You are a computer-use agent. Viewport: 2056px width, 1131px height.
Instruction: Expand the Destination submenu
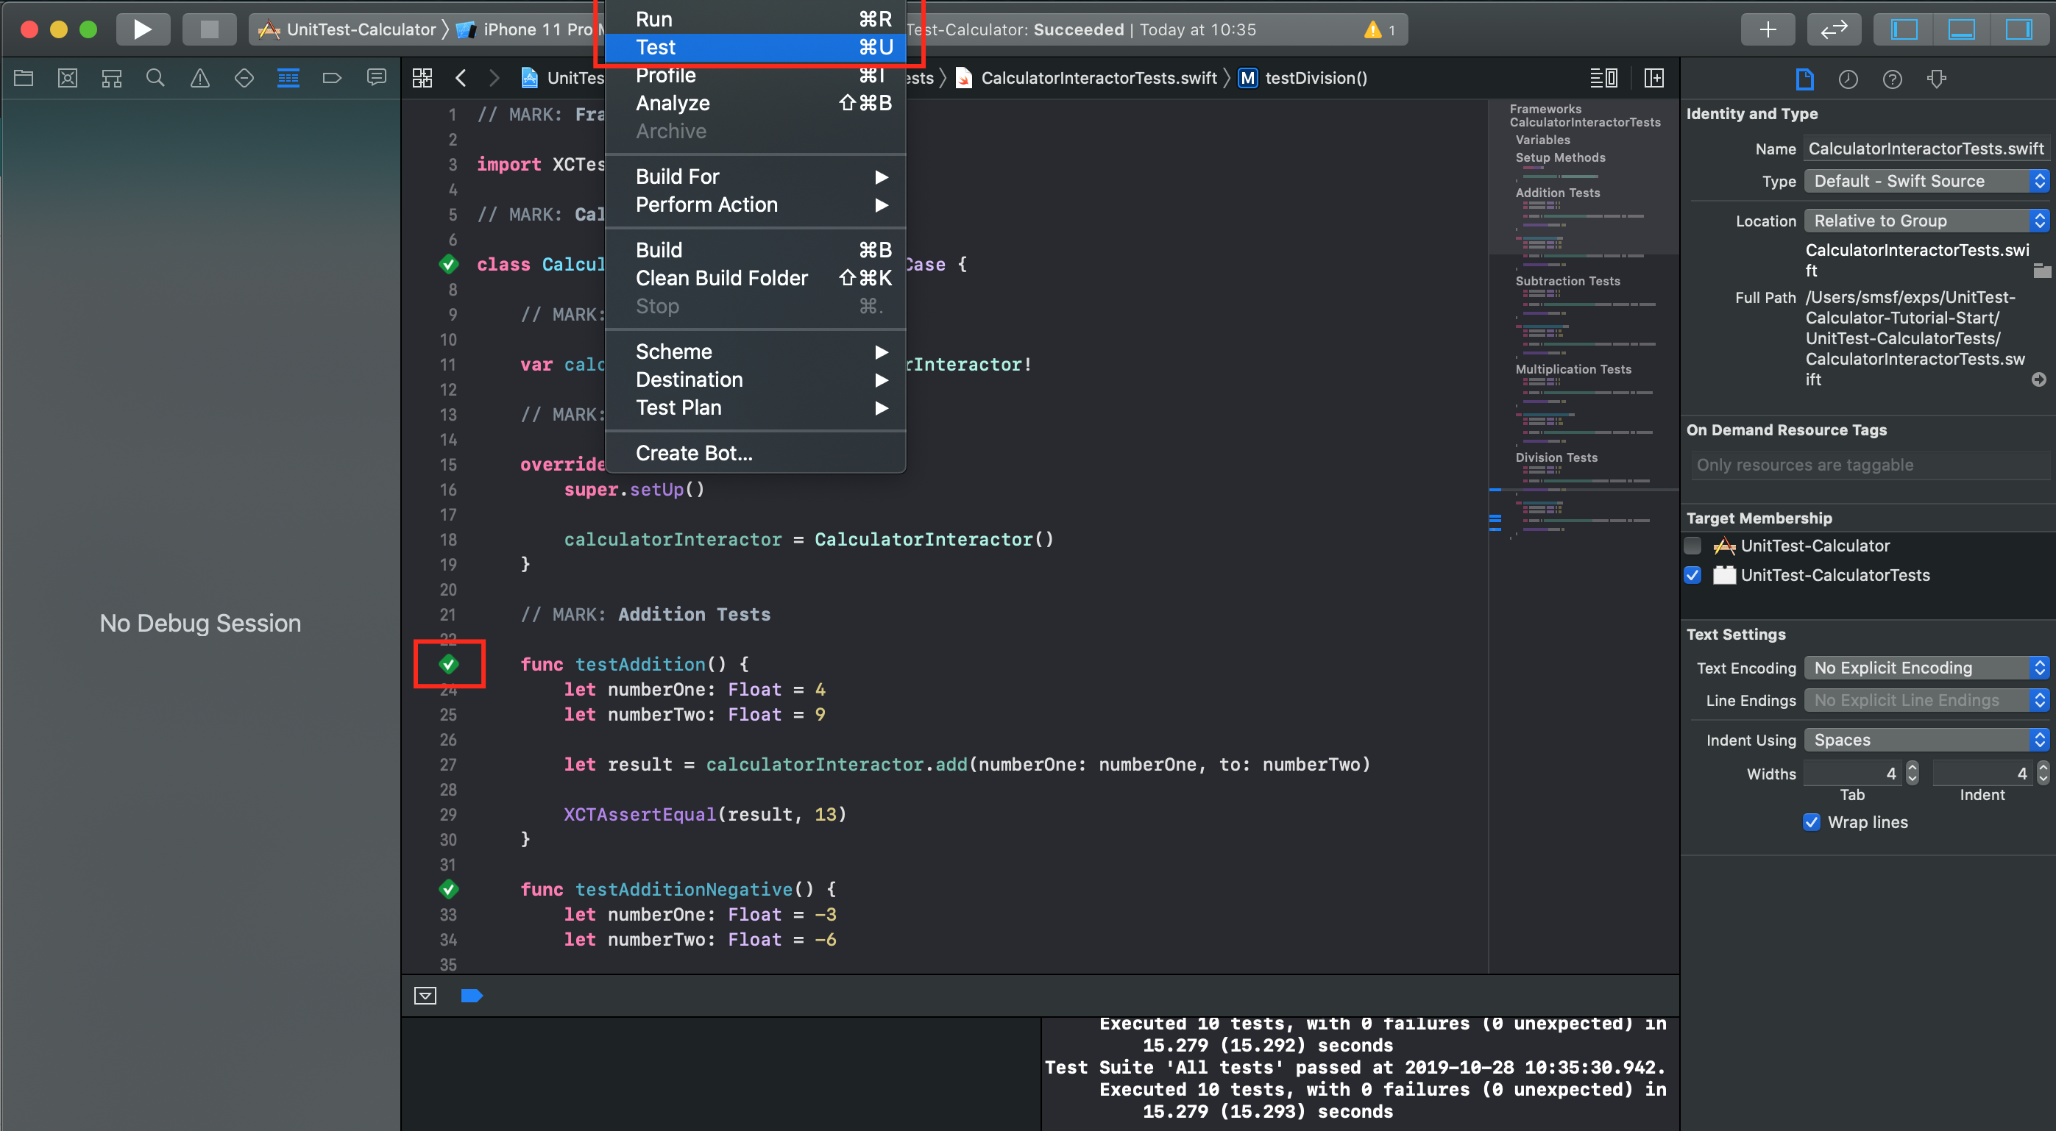coord(756,379)
